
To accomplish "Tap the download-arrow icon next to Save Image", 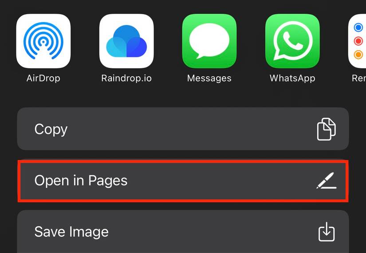I will tap(327, 232).
